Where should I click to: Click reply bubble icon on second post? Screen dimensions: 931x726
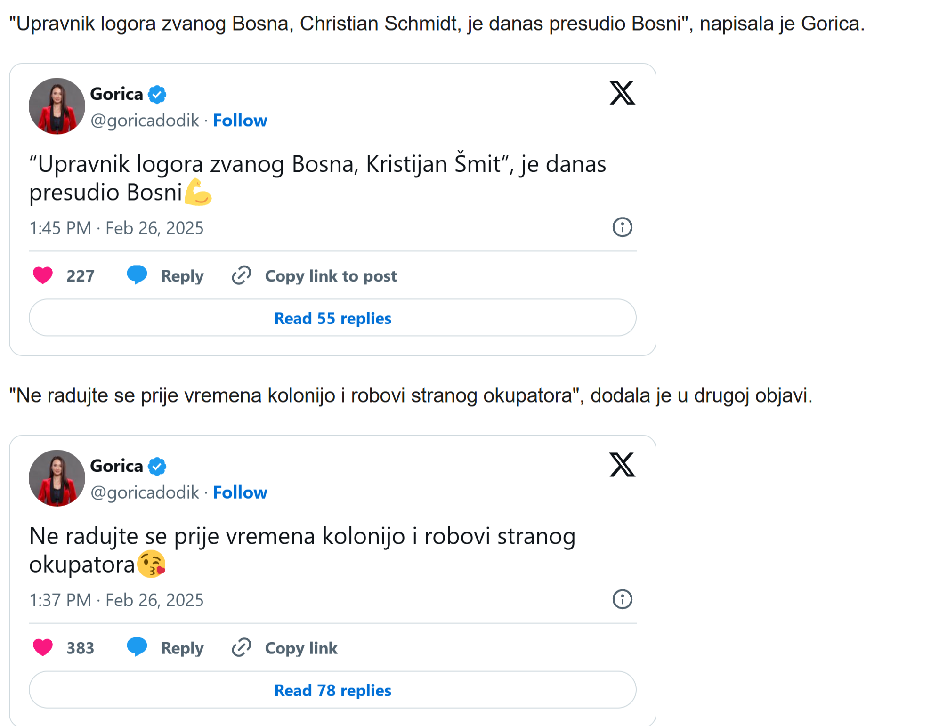pyautogui.click(x=137, y=647)
